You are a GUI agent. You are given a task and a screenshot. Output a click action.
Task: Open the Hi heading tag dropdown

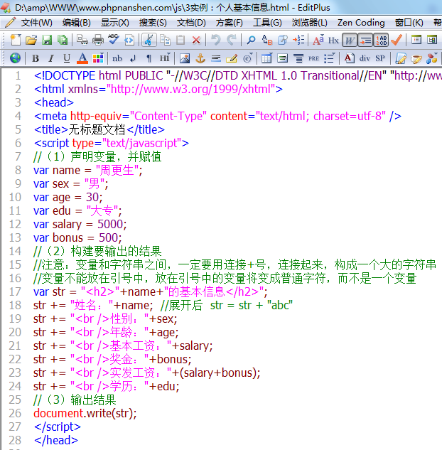pos(165,58)
